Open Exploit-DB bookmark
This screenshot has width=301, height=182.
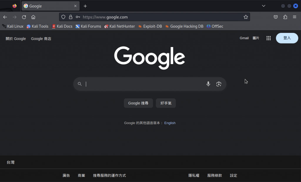point(150,26)
